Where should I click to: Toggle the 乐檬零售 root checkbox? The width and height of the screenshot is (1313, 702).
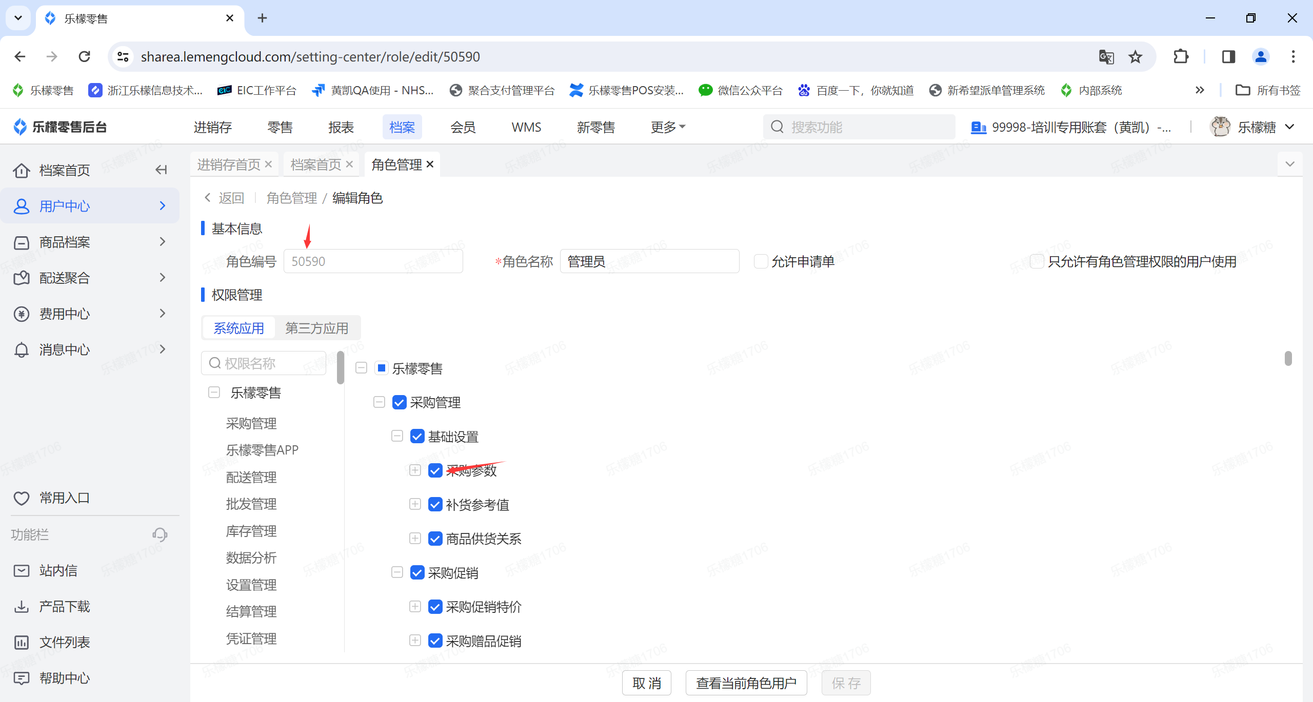tap(382, 368)
